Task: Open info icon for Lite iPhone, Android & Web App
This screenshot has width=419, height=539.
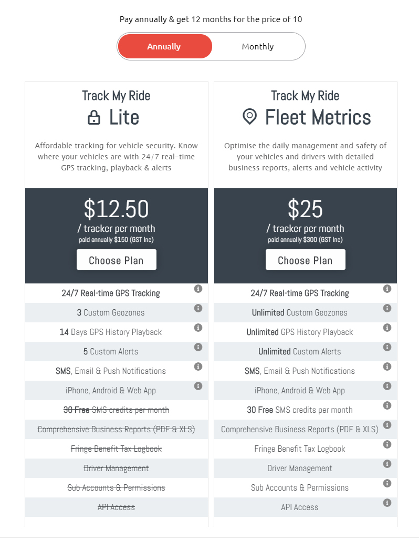Action: coord(198,386)
